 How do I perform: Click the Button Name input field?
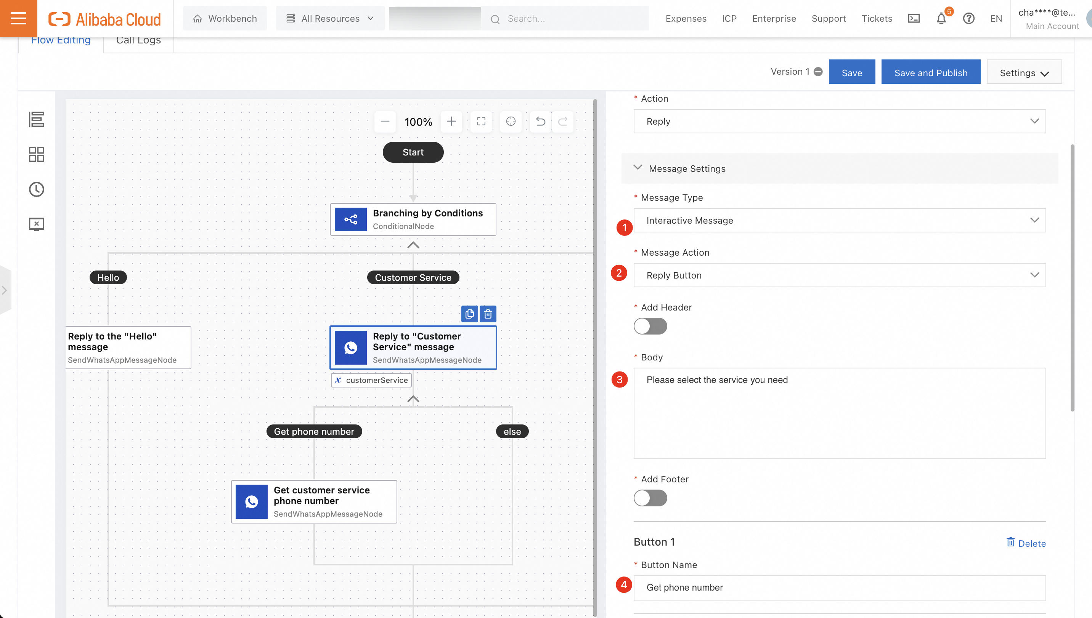(x=839, y=588)
